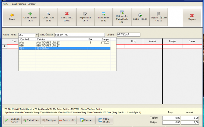Click the Alacak grid column header
This screenshot has width=204, height=127.
(x=152, y=41)
